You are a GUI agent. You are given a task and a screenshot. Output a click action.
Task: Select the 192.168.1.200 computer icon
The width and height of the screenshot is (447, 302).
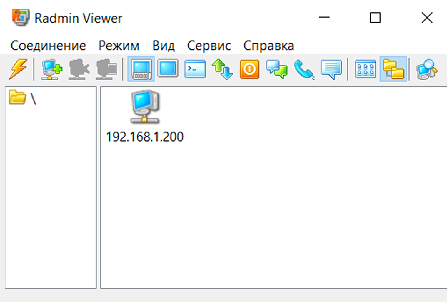pos(145,107)
